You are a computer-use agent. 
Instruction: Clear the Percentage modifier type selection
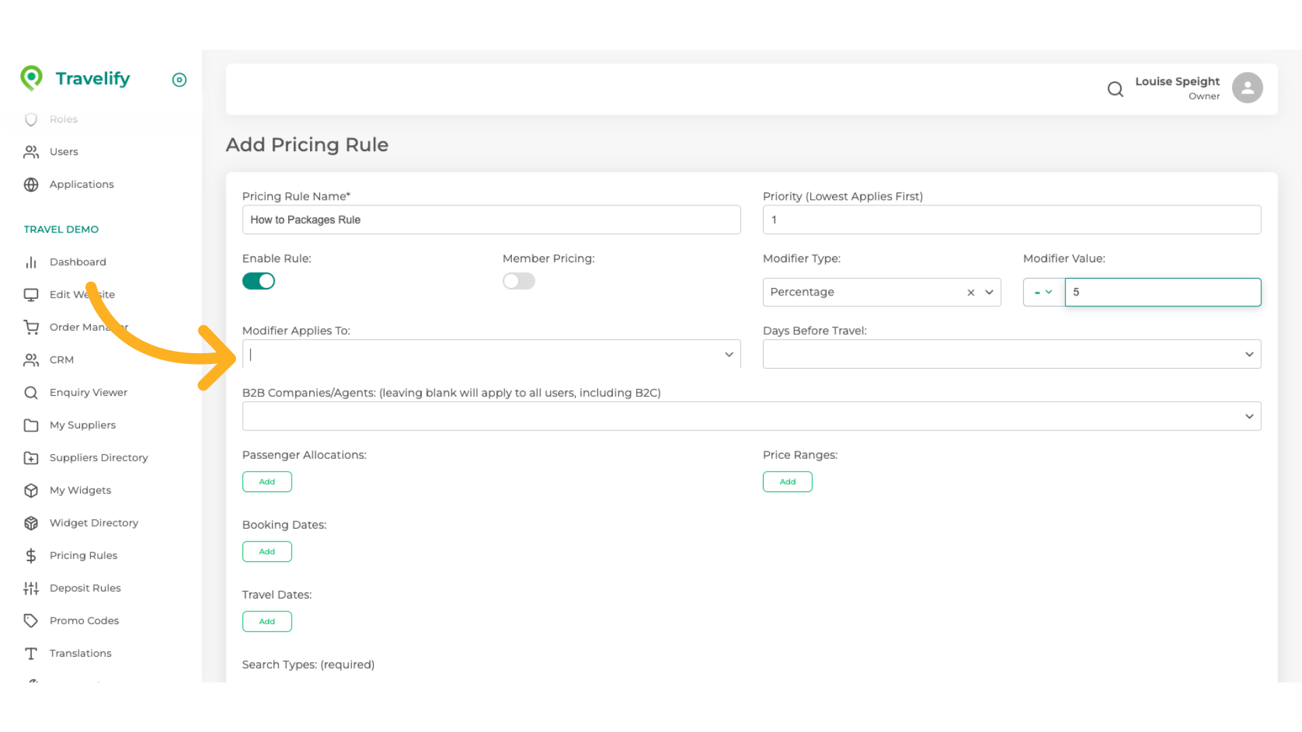(x=970, y=293)
